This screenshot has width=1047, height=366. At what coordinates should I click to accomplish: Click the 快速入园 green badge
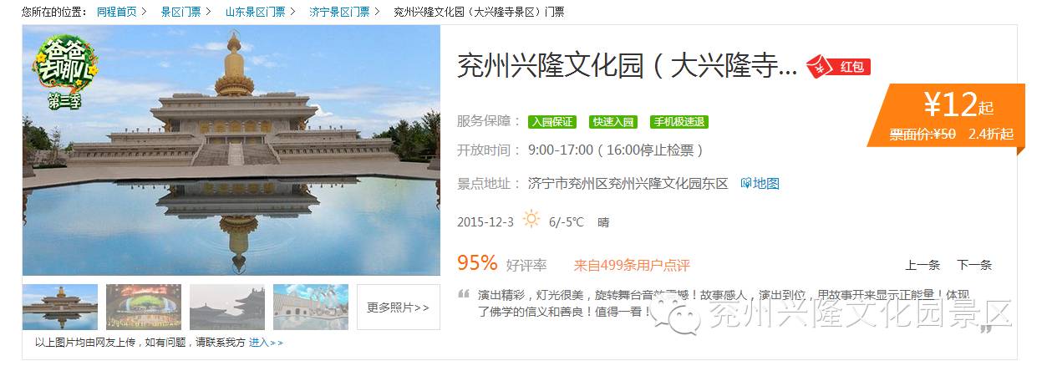(613, 122)
